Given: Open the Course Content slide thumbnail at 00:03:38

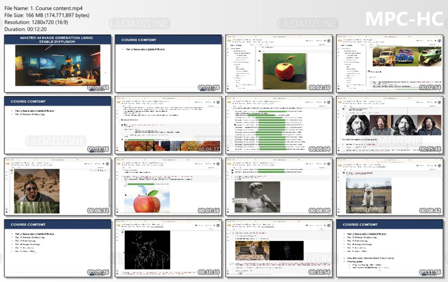Looking at the screenshot, I should 58,125.
